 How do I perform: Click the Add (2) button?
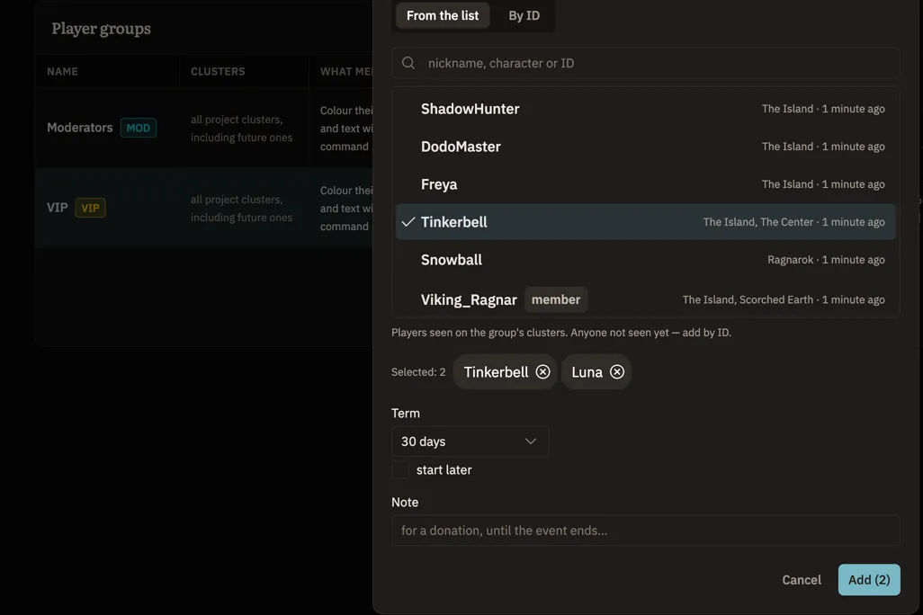pyautogui.click(x=869, y=580)
